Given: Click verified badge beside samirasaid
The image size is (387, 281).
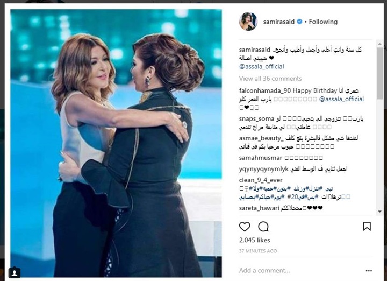Looking at the screenshot, I should tap(299, 22).
